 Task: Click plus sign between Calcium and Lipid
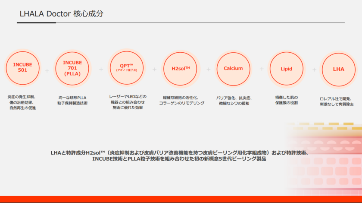261,69
